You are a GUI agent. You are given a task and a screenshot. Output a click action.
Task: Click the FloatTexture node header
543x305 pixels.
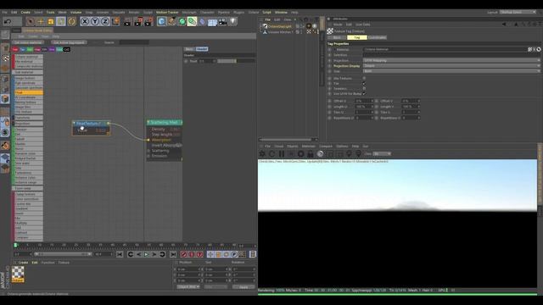(x=92, y=123)
